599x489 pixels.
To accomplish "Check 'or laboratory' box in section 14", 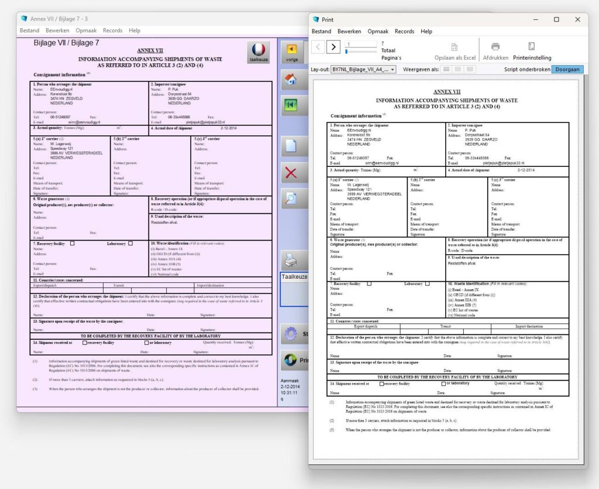I will click(146, 343).
